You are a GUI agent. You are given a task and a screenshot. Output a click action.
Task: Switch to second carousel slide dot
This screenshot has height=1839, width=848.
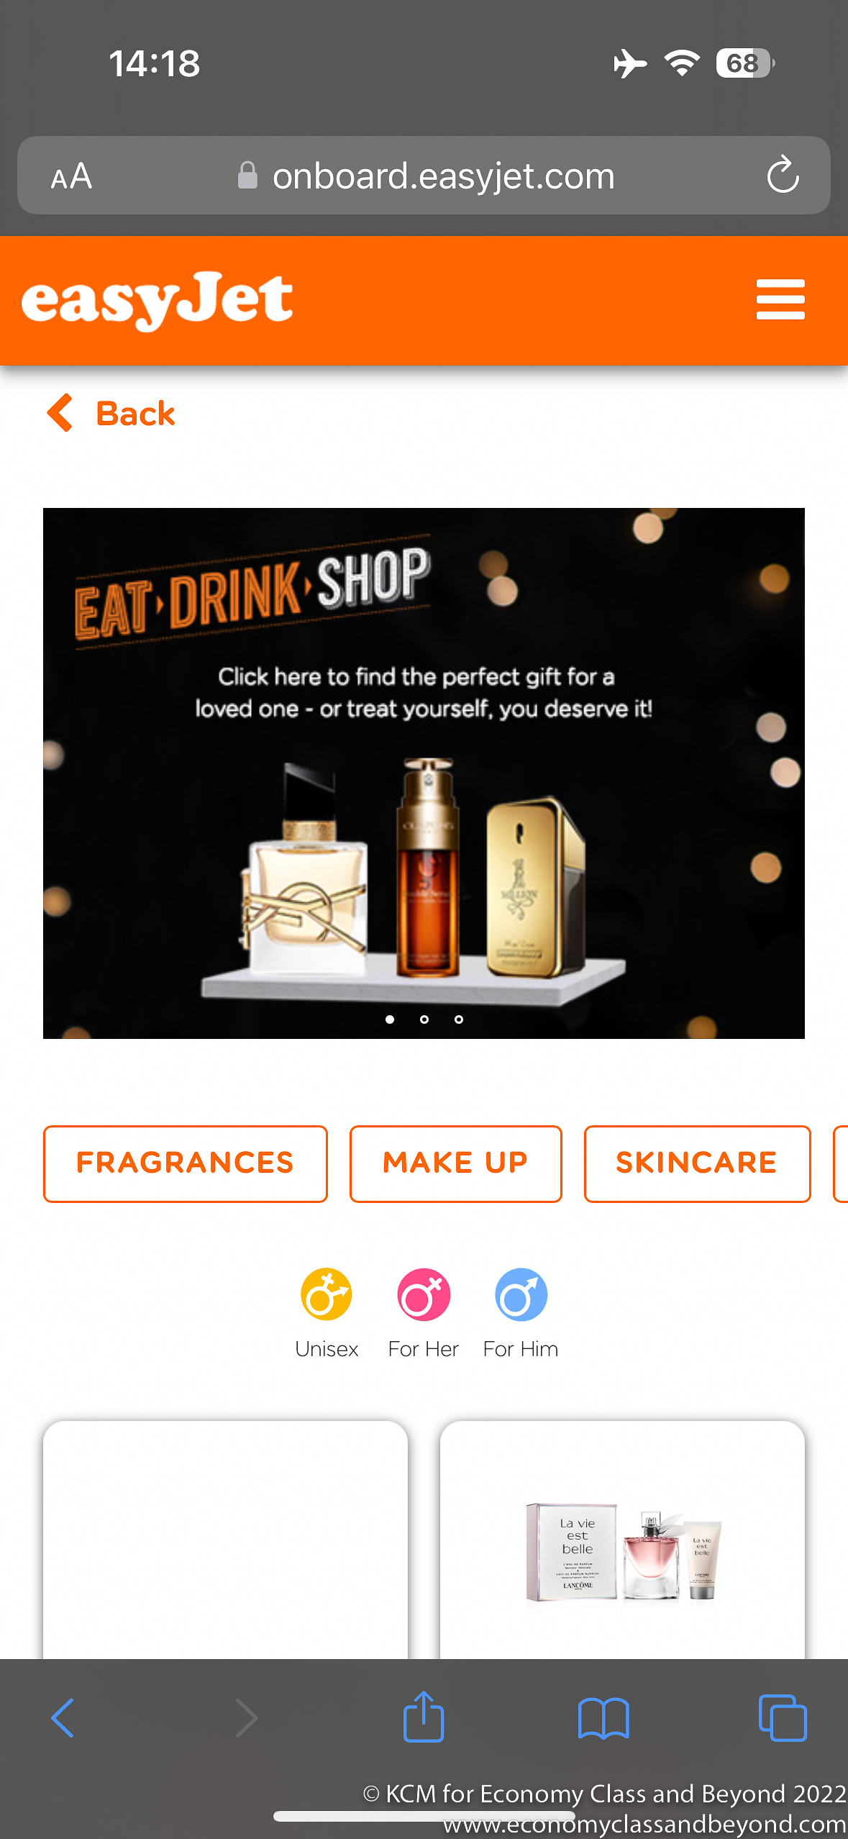[424, 1020]
